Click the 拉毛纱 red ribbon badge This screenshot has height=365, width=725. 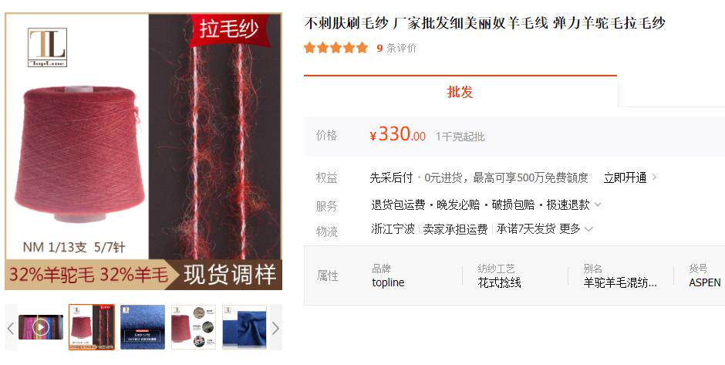pyautogui.click(x=229, y=29)
